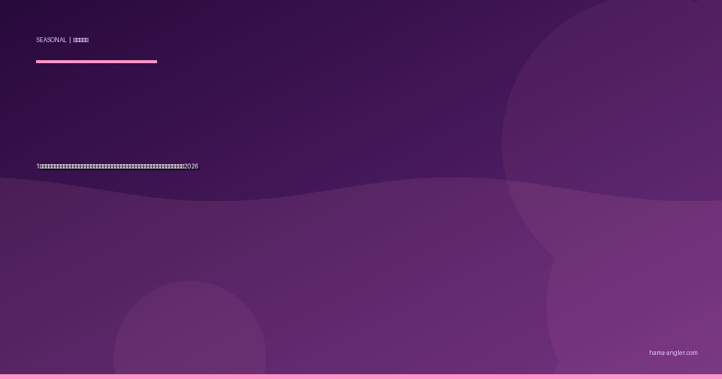Viewport: 722px width, 379px height.
Task: Click the 2026 year in the subtitle
Action: (x=191, y=167)
